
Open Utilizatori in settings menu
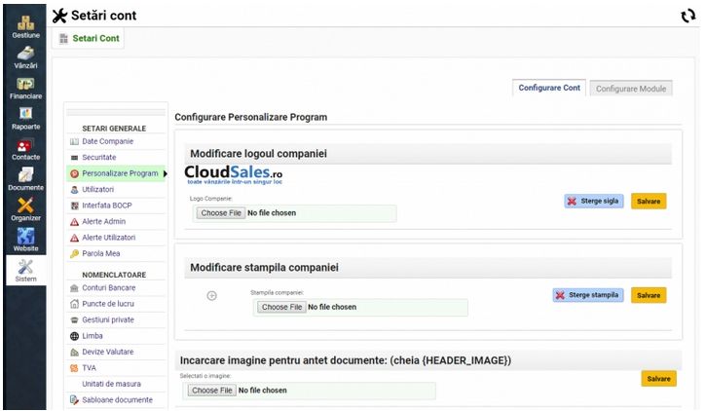[x=97, y=190]
